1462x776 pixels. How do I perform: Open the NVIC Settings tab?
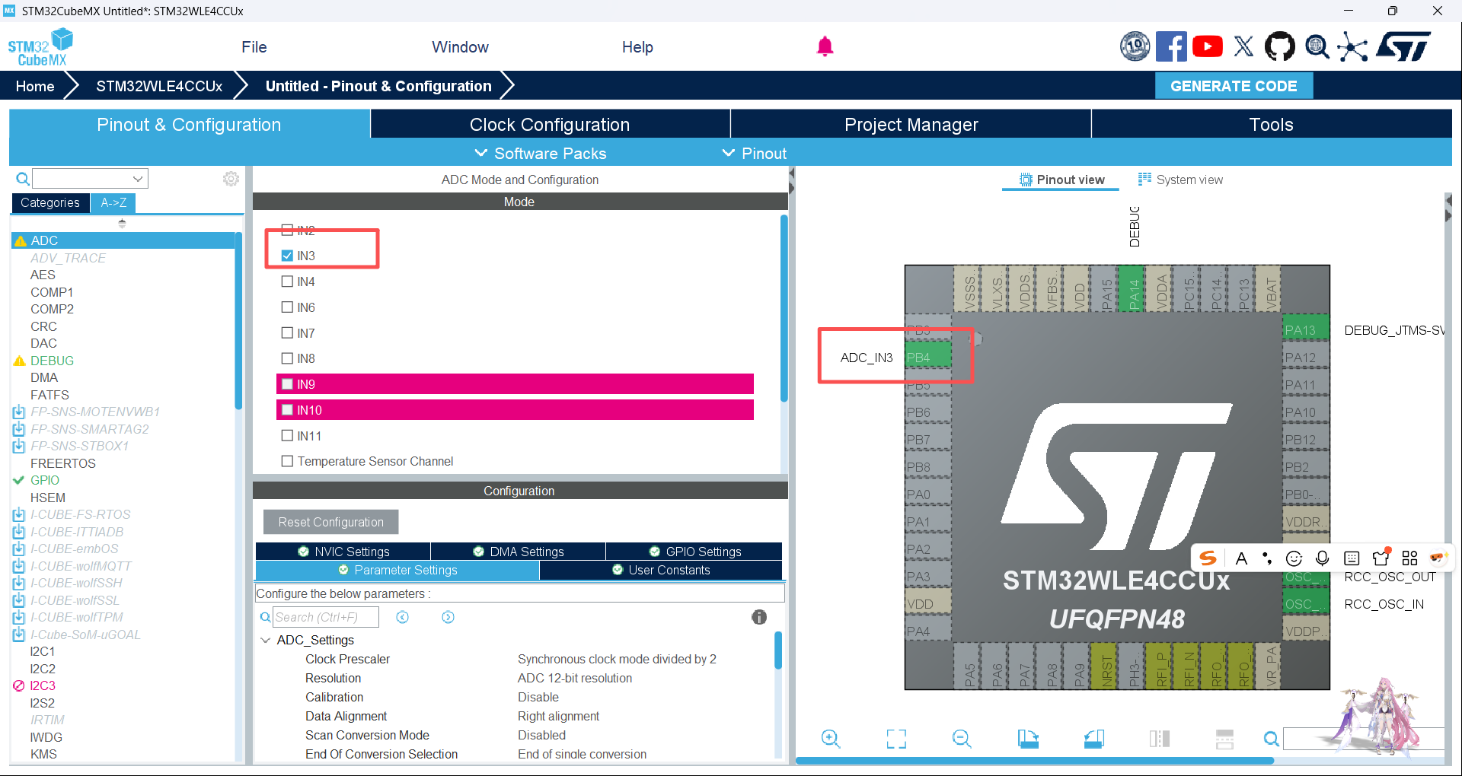coord(343,552)
